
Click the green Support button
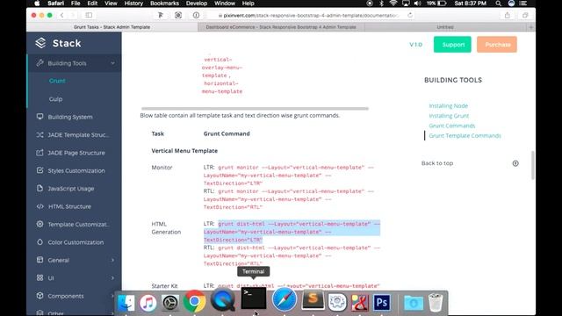pos(452,45)
